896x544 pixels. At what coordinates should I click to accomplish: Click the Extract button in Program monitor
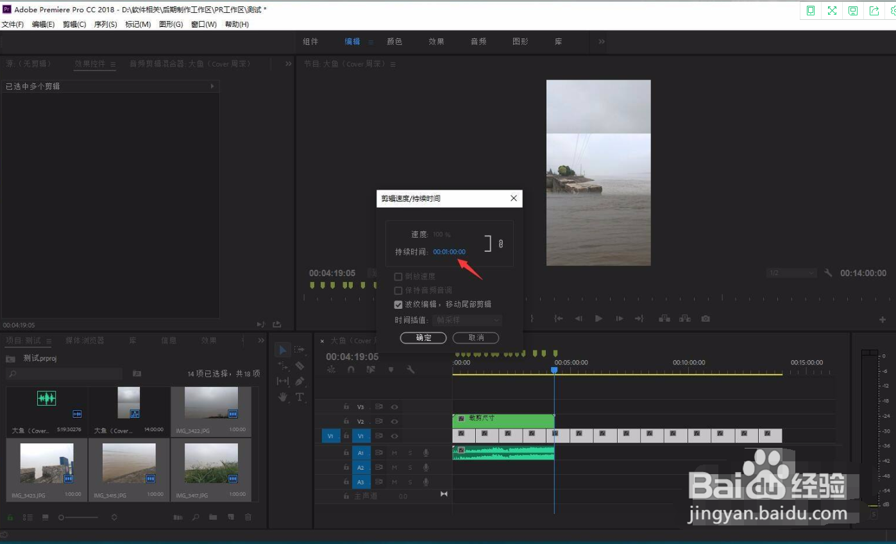pos(685,318)
